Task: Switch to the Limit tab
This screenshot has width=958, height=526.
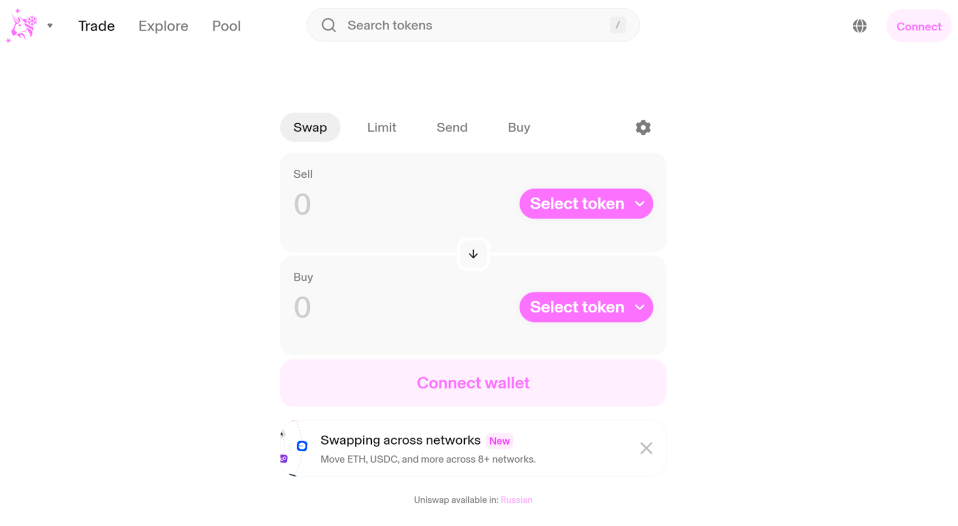Action: coord(381,127)
